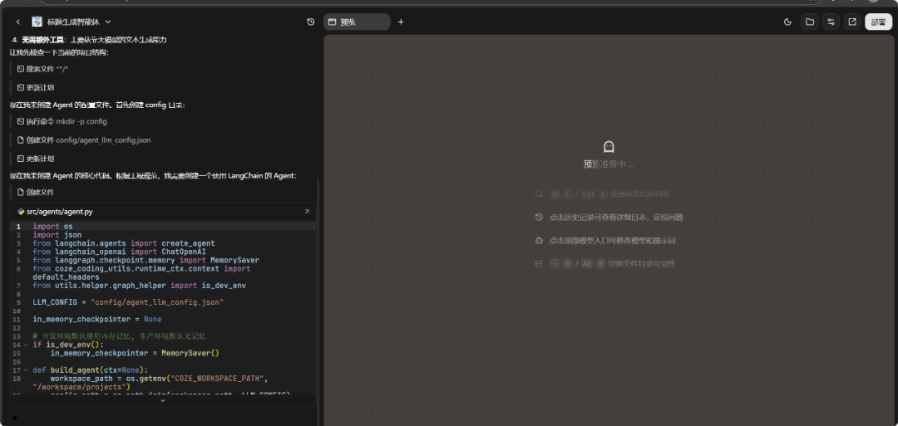Open the chat history clock icon

[310, 22]
